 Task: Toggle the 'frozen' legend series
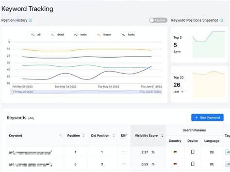104,35
